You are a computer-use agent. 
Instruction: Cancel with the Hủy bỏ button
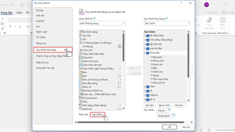pyautogui.click(x=186, y=127)
